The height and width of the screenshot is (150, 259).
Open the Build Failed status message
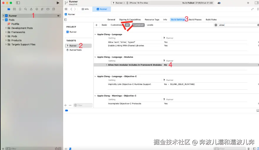(197, 3)
